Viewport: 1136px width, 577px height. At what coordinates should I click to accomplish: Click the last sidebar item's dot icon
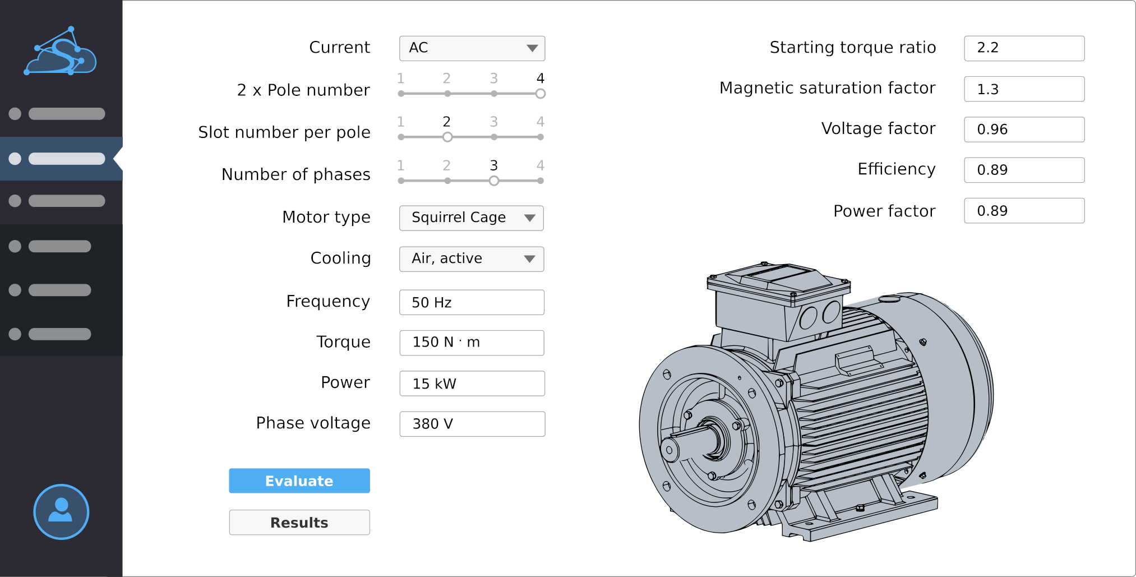15,334
